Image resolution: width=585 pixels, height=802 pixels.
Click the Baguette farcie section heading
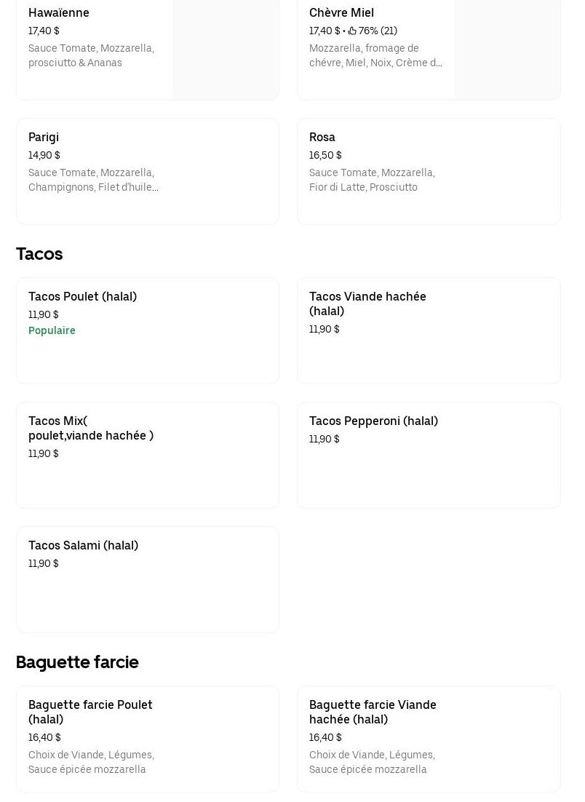click(77, 662)
